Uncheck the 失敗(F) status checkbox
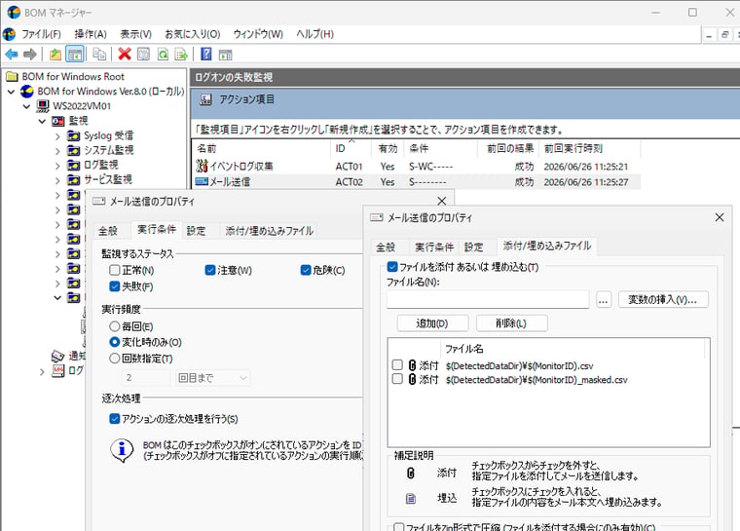This screenshot has height=531, width=740. (115, 286)
